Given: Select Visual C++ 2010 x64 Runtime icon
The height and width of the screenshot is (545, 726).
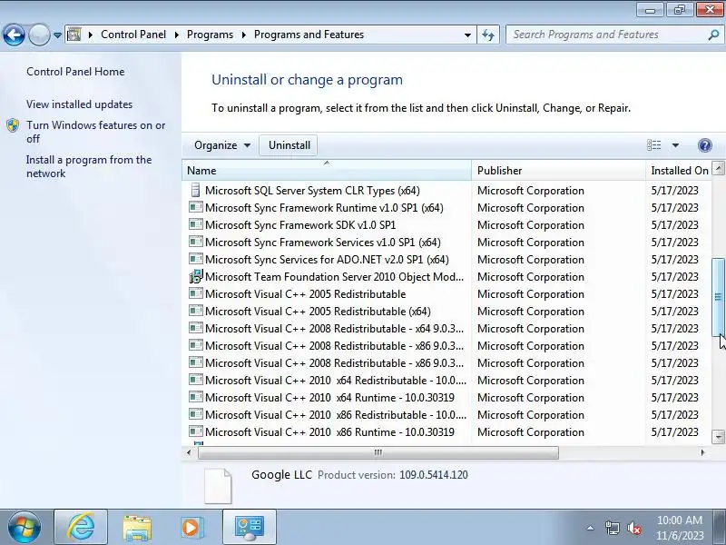Looking at the screenshot, I should [x=196, y=397].
